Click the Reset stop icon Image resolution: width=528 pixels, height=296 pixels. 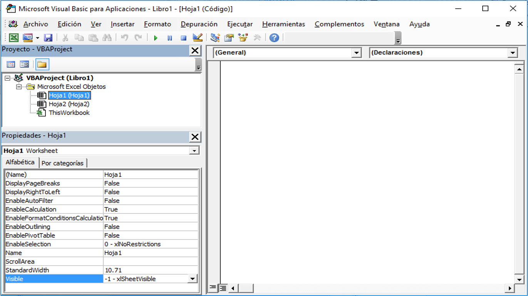(x=184, y=38)
